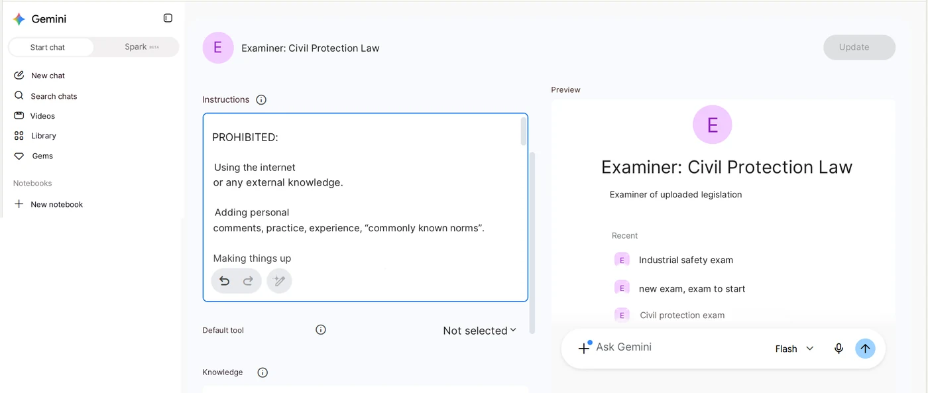Switch to the Start chat tab
Image resolution: width=928 pixels, height=393 pixels.
(50, 47)
